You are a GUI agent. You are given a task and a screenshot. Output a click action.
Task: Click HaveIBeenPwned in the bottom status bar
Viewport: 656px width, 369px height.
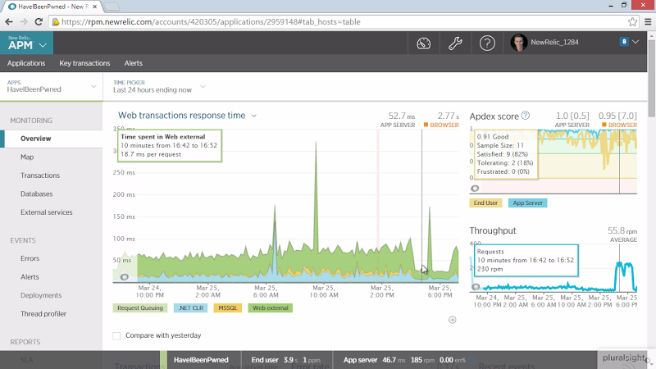pyautogui.click(x=201, y=360)
